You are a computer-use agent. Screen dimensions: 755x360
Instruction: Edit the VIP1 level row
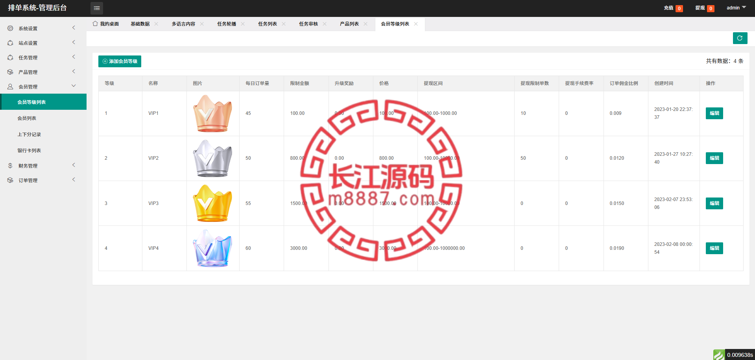tap(714, 113)
